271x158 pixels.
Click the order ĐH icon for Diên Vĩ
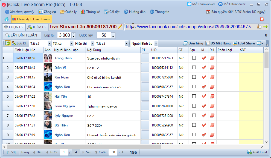[x=212, y=67]
